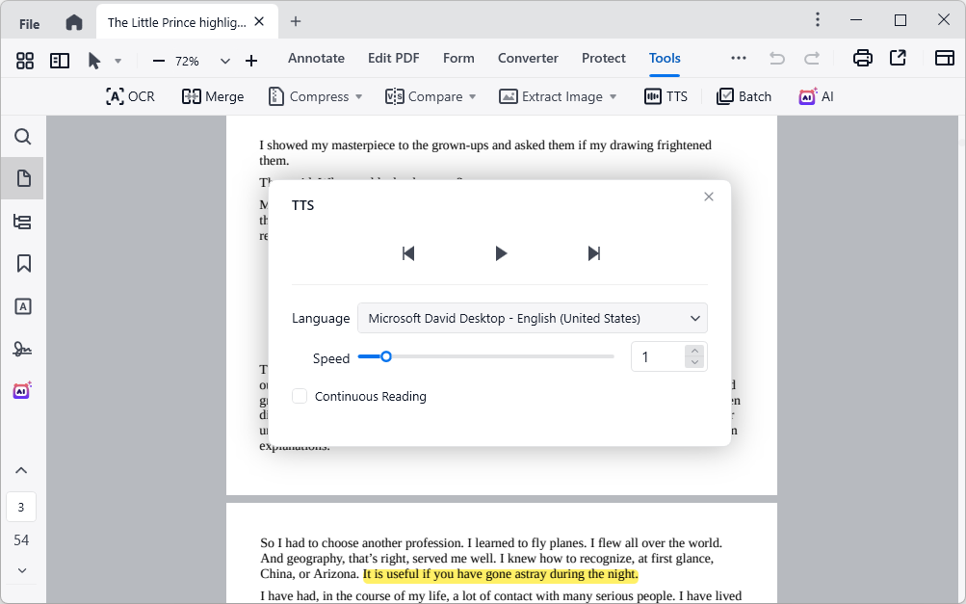966x604 pixels.
Task: Open the signature panel in sidebar
Action: pyautogui.click(x=23, y=349)
